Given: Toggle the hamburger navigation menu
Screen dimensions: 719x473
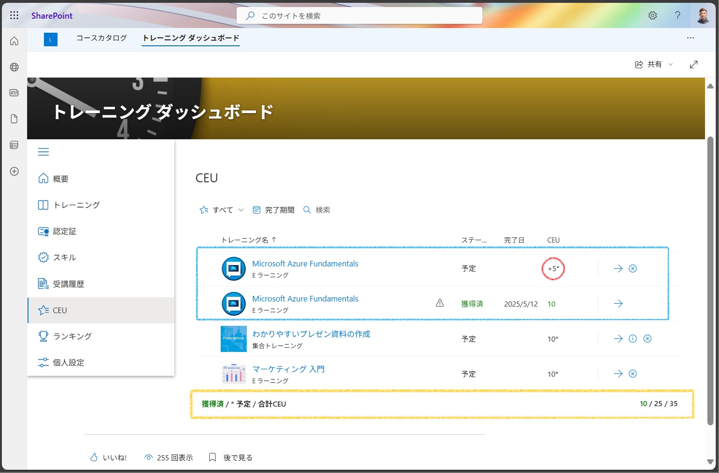Looking at the screenshot, I should coord(43,152).
